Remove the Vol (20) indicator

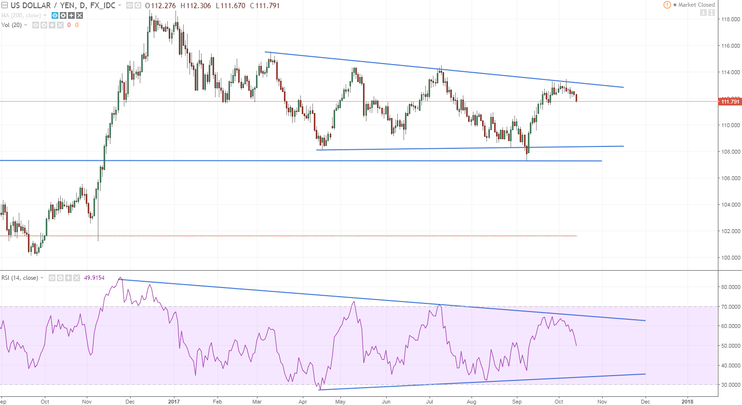click(60, 25)
